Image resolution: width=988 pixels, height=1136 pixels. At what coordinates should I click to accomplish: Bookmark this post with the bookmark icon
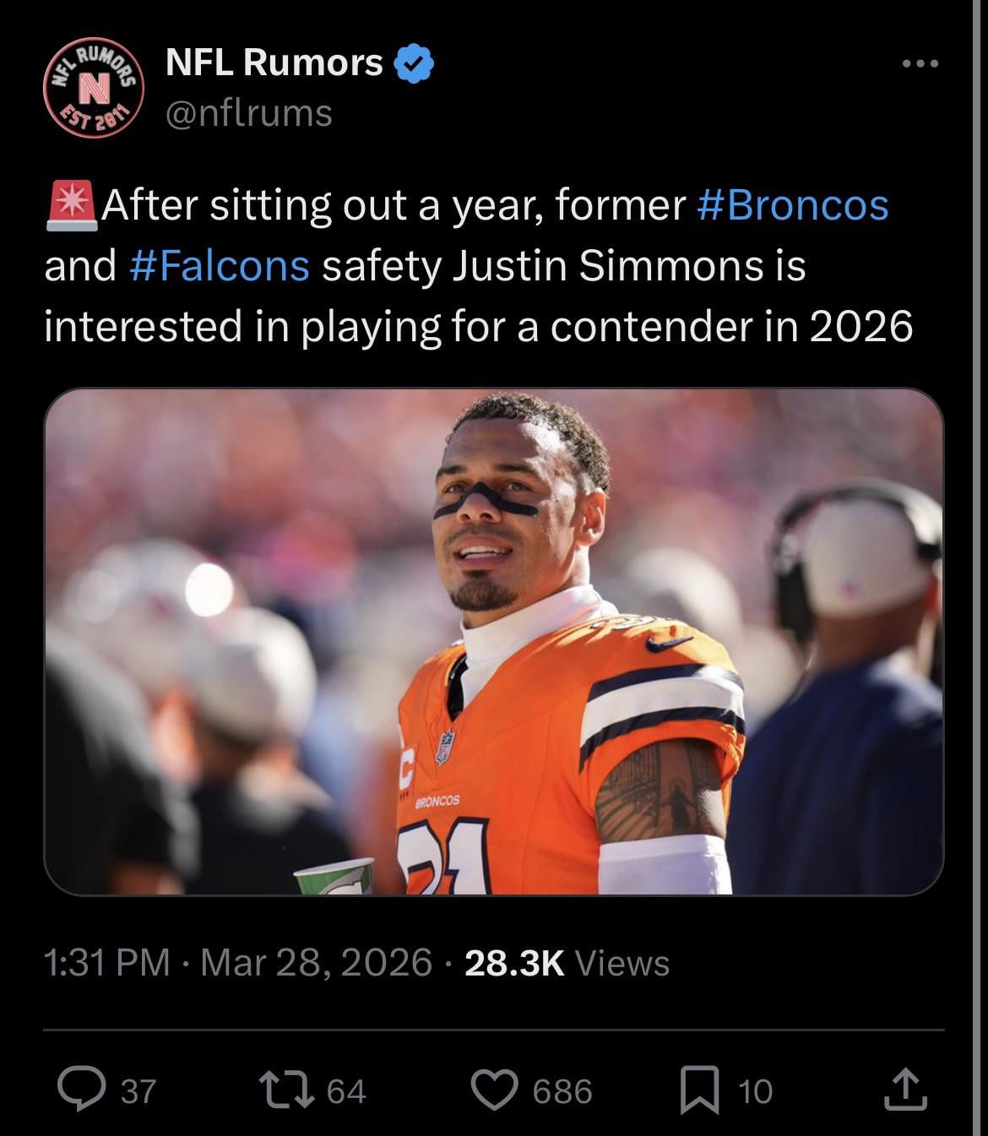point(700,1090)
